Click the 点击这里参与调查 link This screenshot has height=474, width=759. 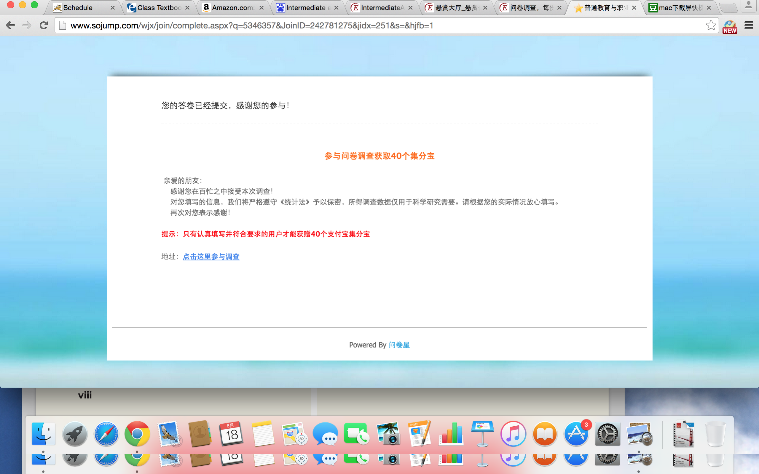click(x=211, y=257)
